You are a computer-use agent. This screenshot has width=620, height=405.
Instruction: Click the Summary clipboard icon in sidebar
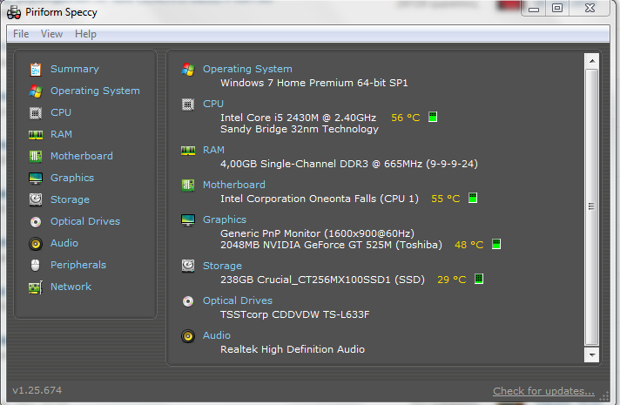pyautogui.click(x=36, y=69)
